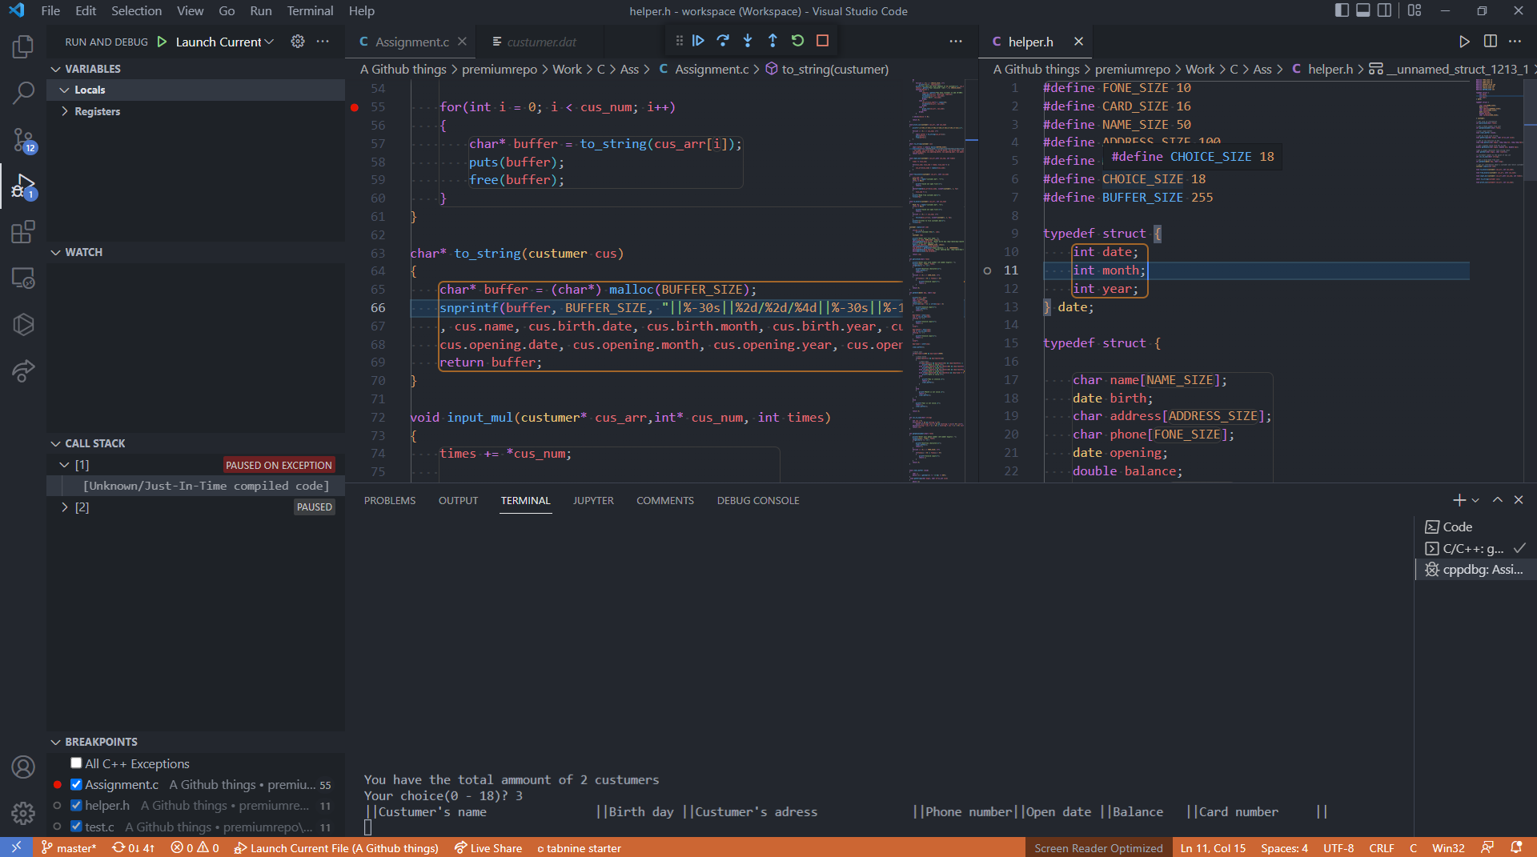
Task: Open Live Share icon in activity bar
Action: (x=23, y=371)
